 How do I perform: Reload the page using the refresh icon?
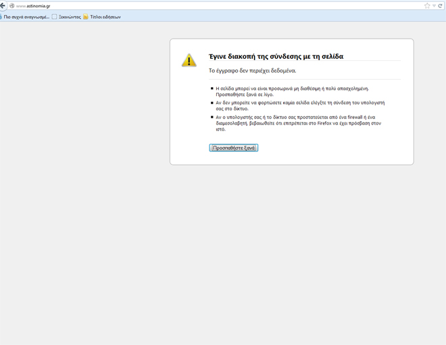[x=441, y=5]
